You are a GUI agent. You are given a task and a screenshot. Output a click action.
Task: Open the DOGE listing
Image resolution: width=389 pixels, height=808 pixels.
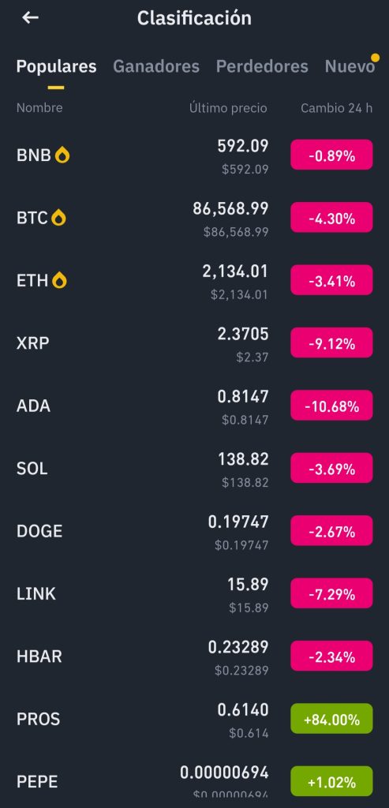tap(194, 531)
